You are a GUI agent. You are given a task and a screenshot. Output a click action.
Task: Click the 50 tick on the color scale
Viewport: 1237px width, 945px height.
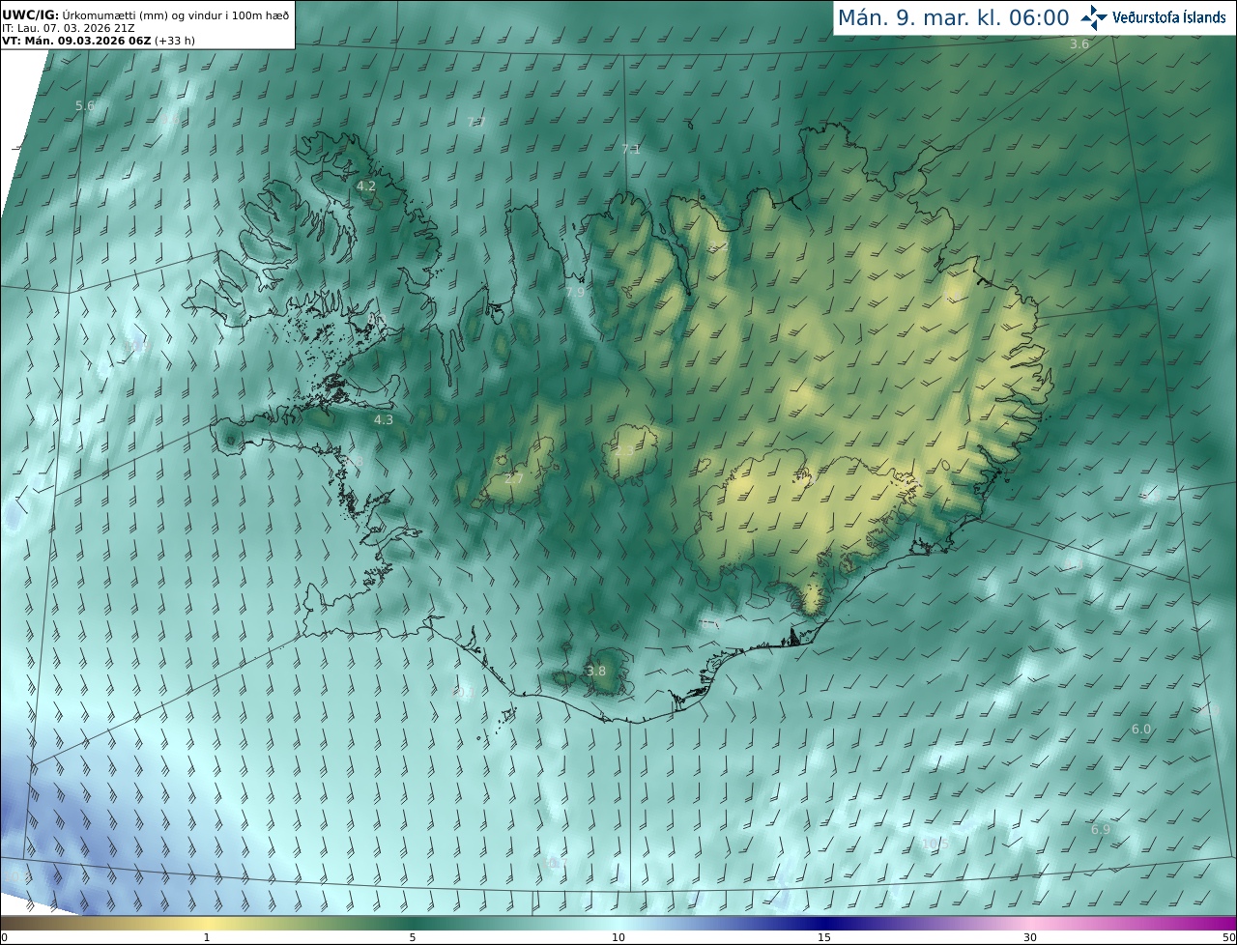pos(1229,938)
